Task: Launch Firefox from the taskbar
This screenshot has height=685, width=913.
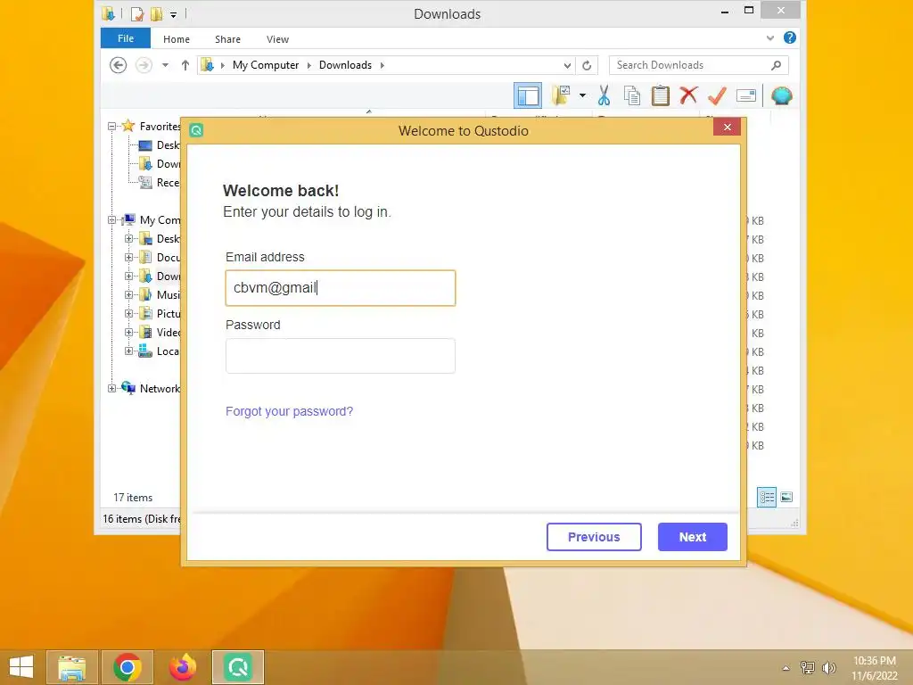Action: (183, 667)
